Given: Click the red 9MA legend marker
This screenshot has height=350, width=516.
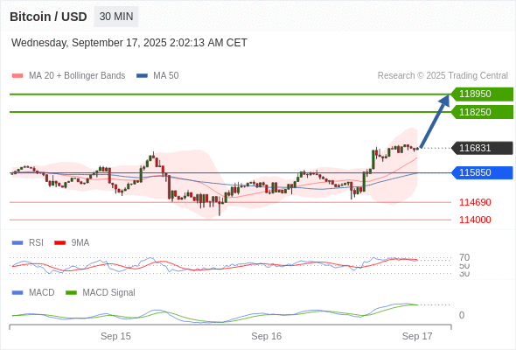Looking at the screenshot, I should click(x=59, y=243).
